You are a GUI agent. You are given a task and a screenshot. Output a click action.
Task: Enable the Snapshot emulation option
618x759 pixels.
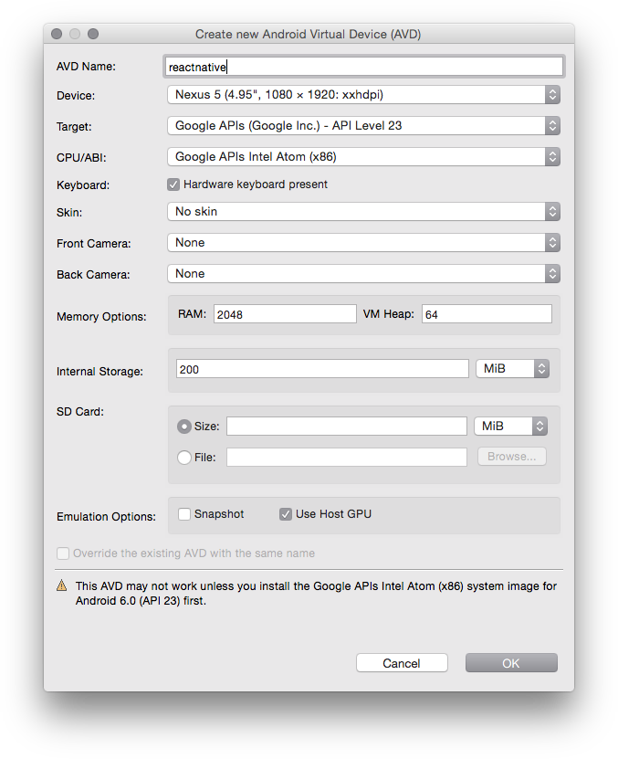pos(184,514)
